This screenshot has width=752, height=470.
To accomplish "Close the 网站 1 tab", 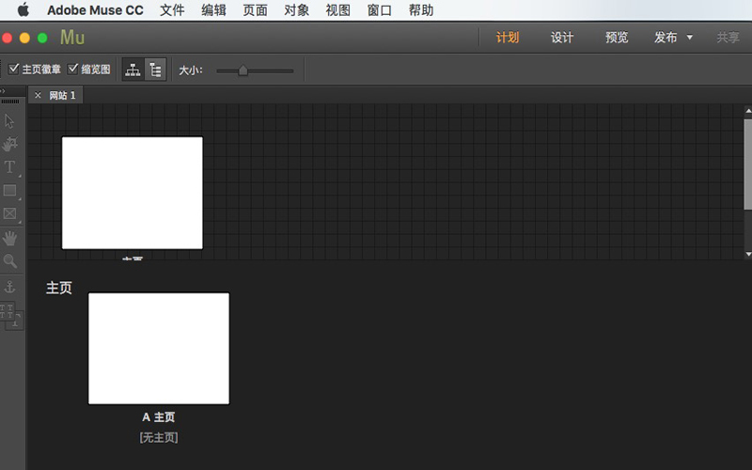I will click(38, 96).
